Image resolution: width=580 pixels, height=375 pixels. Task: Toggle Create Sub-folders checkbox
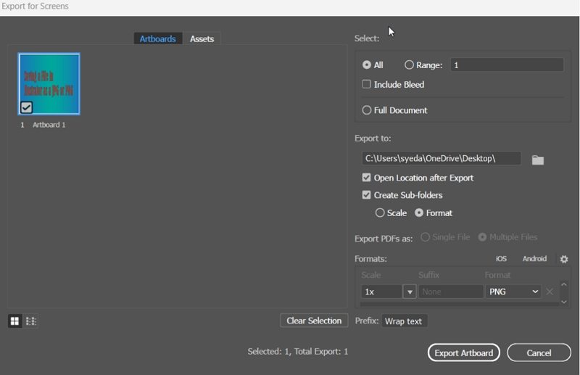(x=366, y=194)
